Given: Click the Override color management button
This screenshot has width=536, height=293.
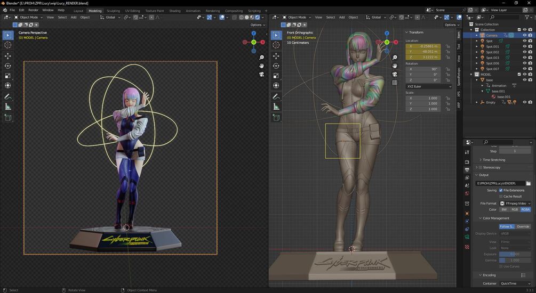Looking at the screenshot, I should [523, 226].
